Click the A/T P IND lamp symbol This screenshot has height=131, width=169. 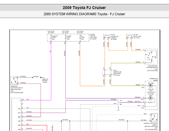(x=150, y=86)
